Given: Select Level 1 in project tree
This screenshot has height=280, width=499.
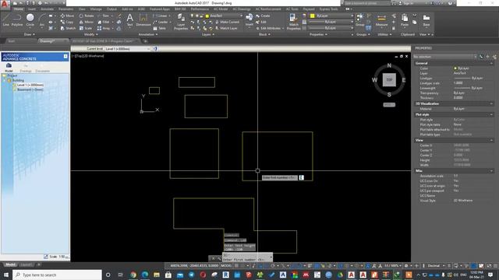Looking at the screenshot, I should 30,85.
